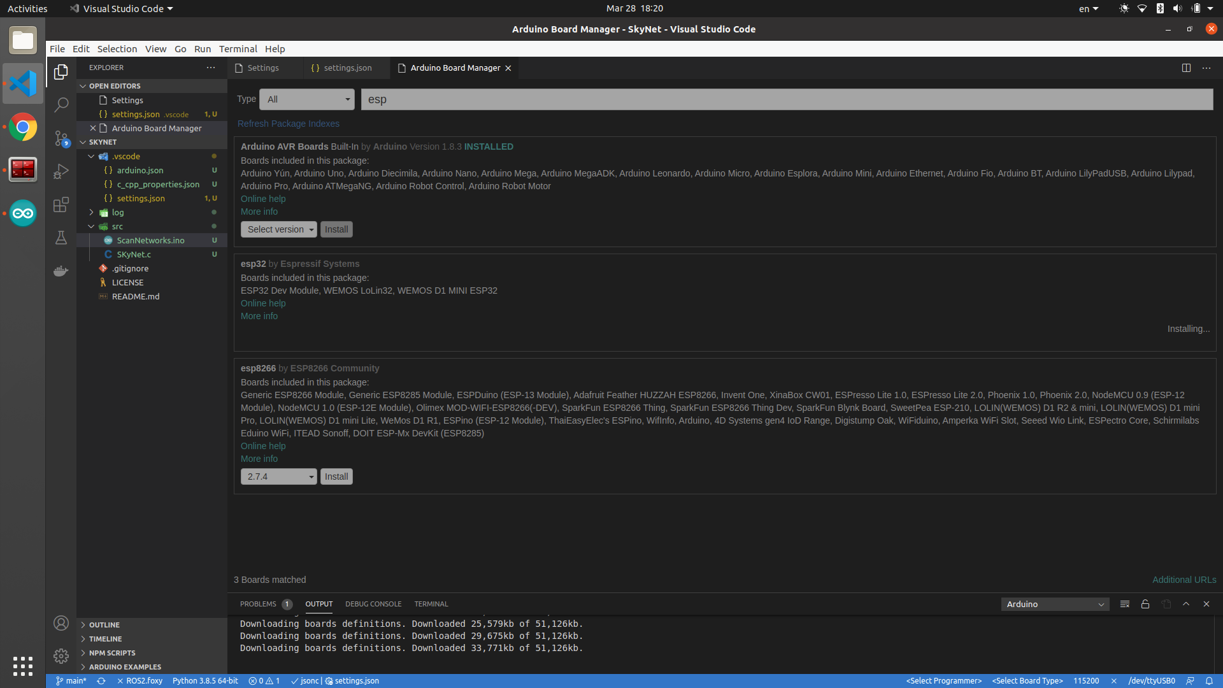
Task: Open esp8266 version 2.7.4 dropdown
Action: point(278,477)
